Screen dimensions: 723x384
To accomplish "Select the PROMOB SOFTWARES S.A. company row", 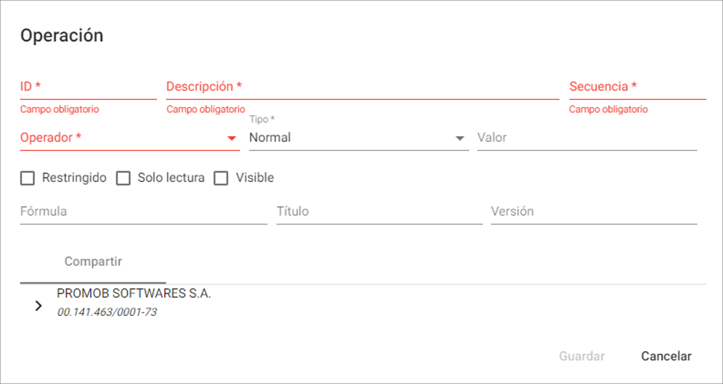I will pyautogui.click(x=134, y=294).
